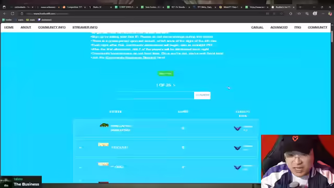The height and width of the screenshot is (188, 334).
Task: Click the SEARCH button
Action: [202, 95]
